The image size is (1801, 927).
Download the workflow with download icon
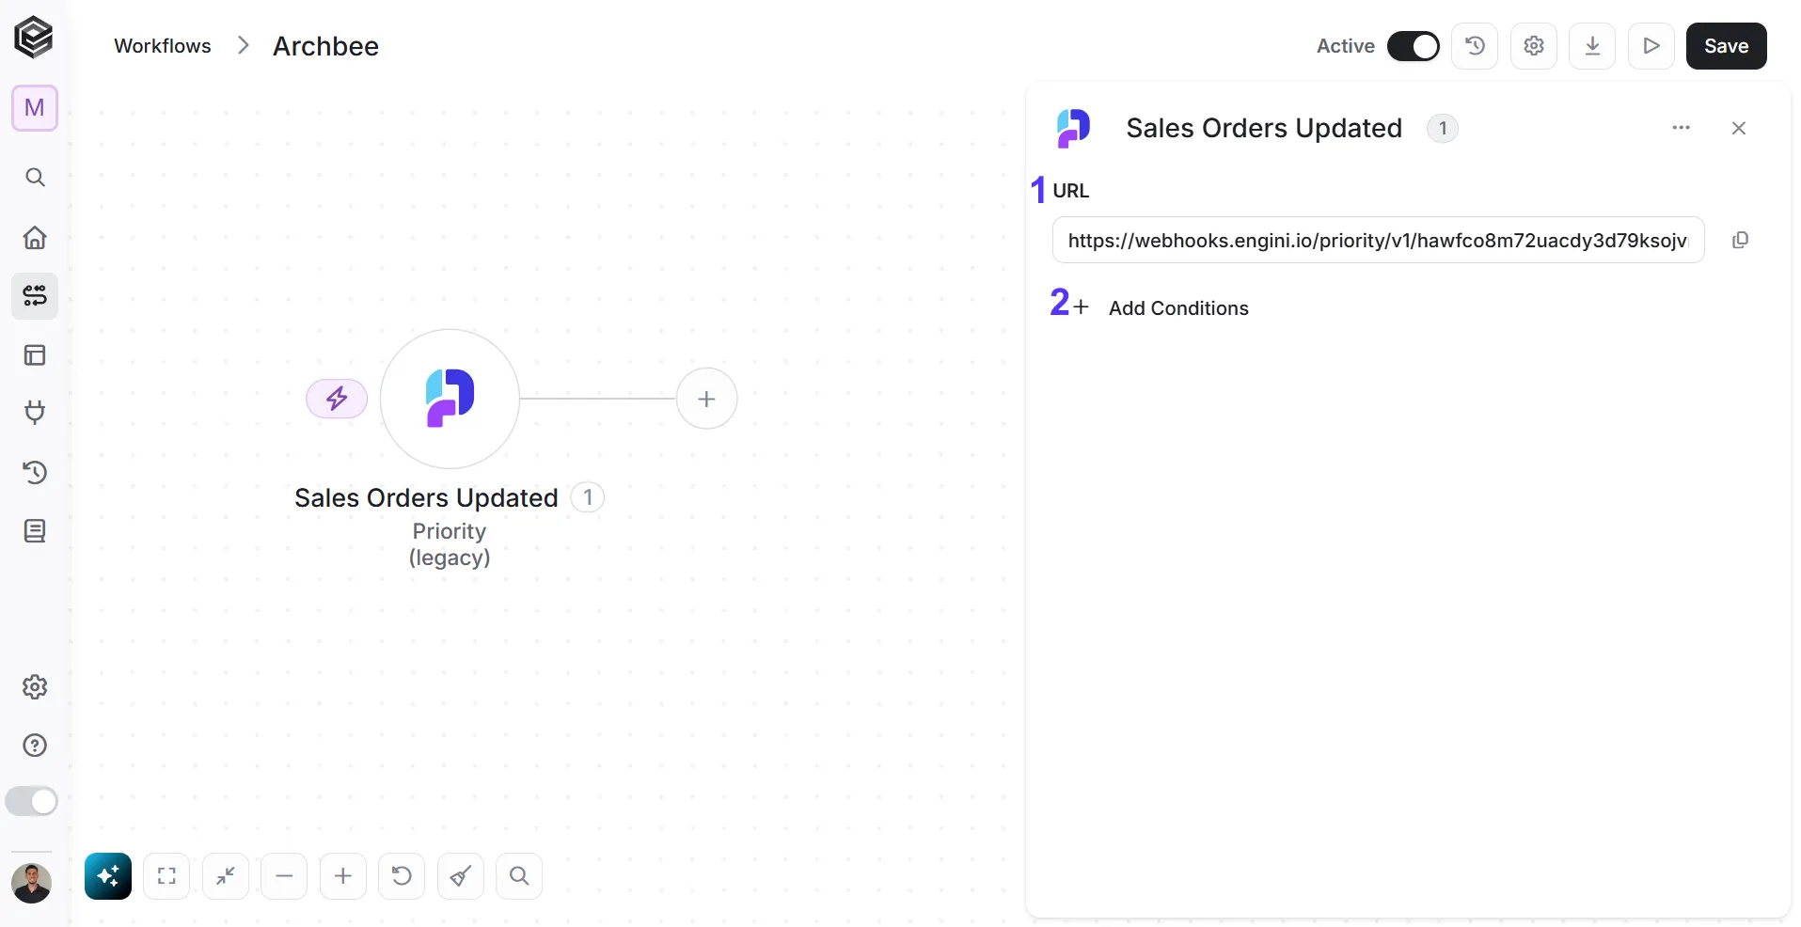[x=1592, y=46]
